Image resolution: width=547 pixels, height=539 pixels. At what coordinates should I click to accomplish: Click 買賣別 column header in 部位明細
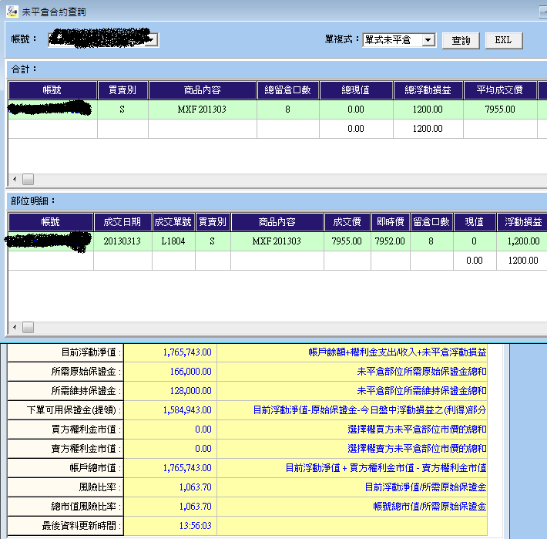pyautogui.click(x=213, y=222)
